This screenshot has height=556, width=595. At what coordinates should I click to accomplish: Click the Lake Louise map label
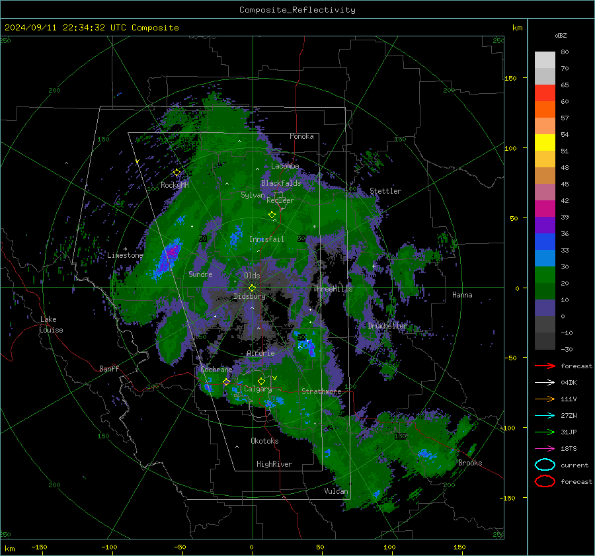(51, 325)
